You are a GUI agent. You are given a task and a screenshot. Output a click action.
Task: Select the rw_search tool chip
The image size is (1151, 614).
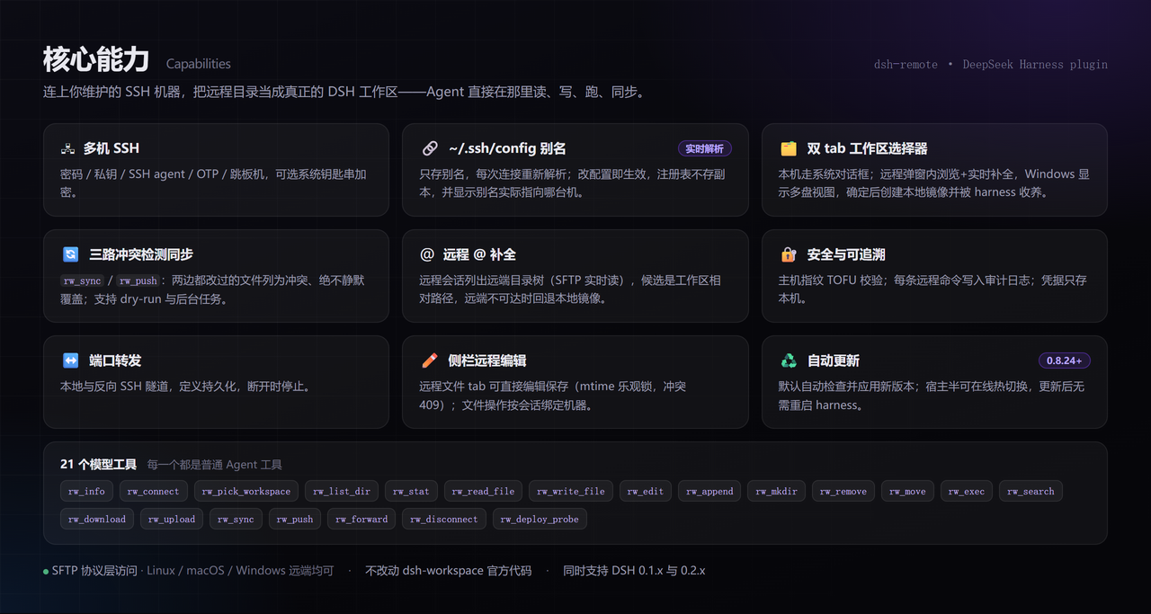[x=1031, y=491]
